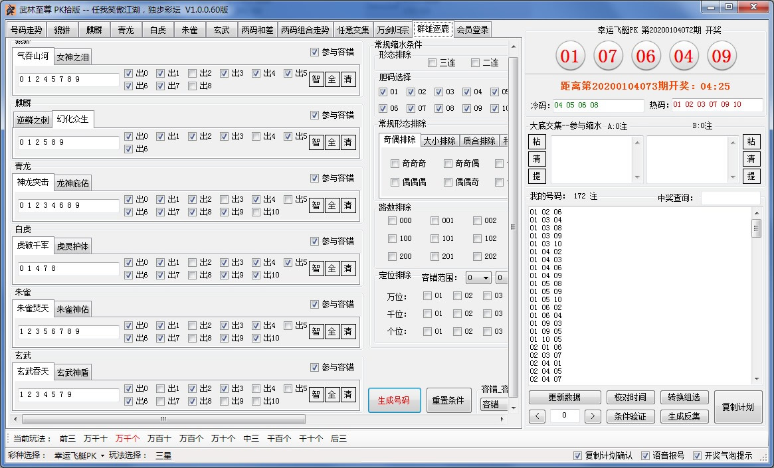
Task: Click 清 clear icon in 气吞山河 section
Action: pos(347,79)
